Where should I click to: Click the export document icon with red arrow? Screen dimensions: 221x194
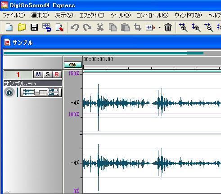coord(59,27)
